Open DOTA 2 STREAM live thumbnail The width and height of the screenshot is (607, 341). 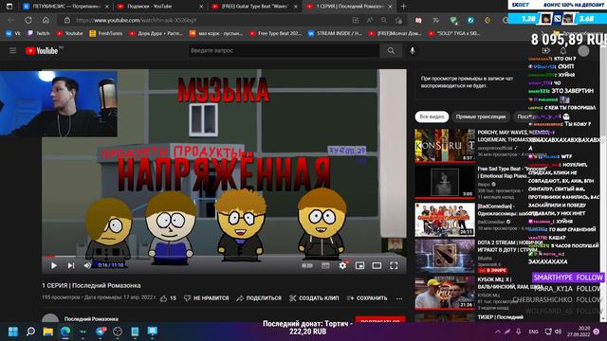coord(445,256)
